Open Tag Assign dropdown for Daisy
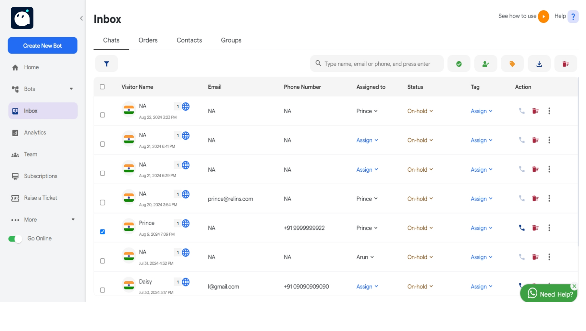The height and width of the screenshot is (331, 586). click(482, 287)
